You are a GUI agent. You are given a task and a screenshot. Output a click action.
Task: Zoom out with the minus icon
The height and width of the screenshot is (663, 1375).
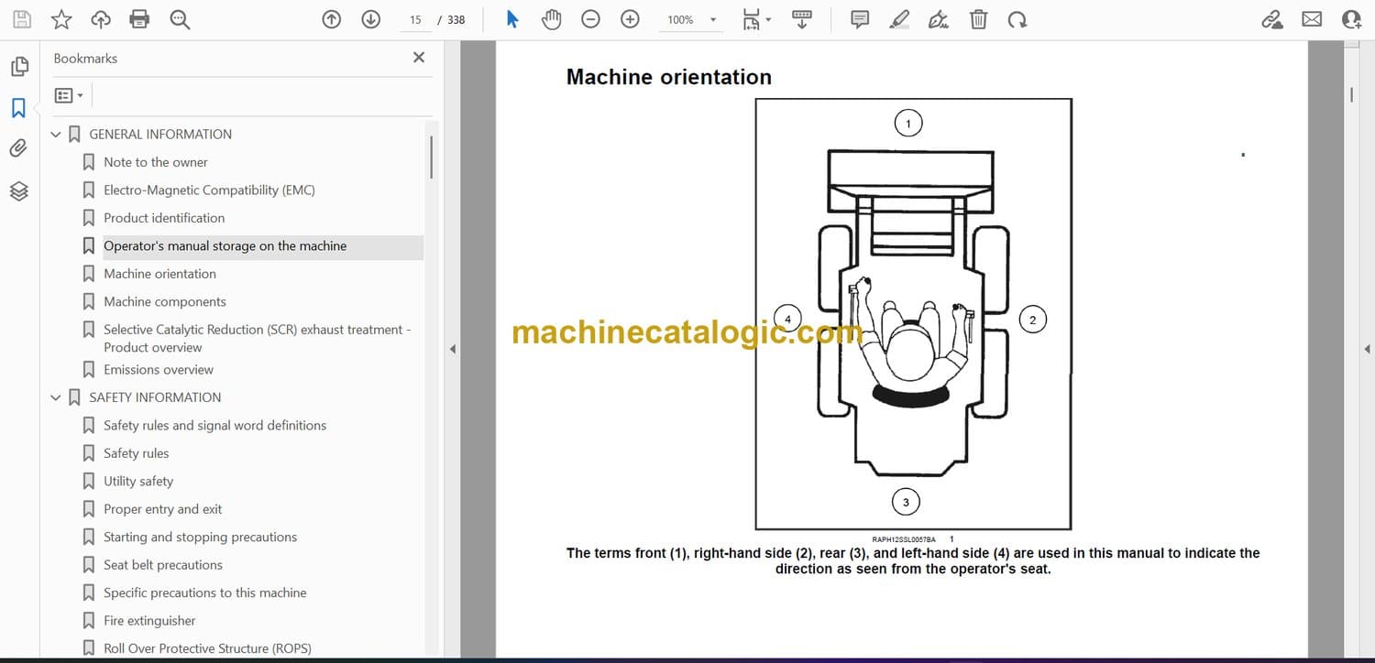[x=590, y=19]
